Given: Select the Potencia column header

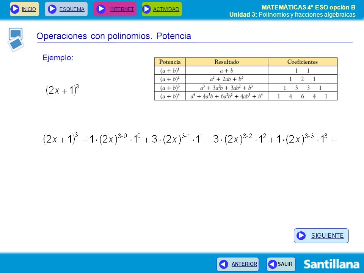Looking at the screenshot, I should coord(170,62).
